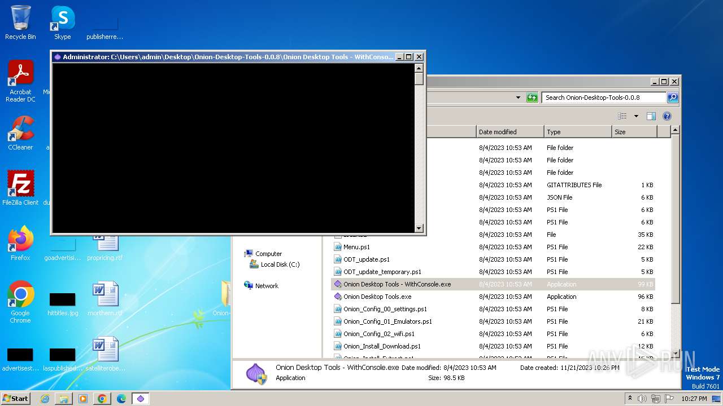Click the Explorer file list scrollbar thumb
The width and height of the screenshot is (723, 406).
(675, 220)
